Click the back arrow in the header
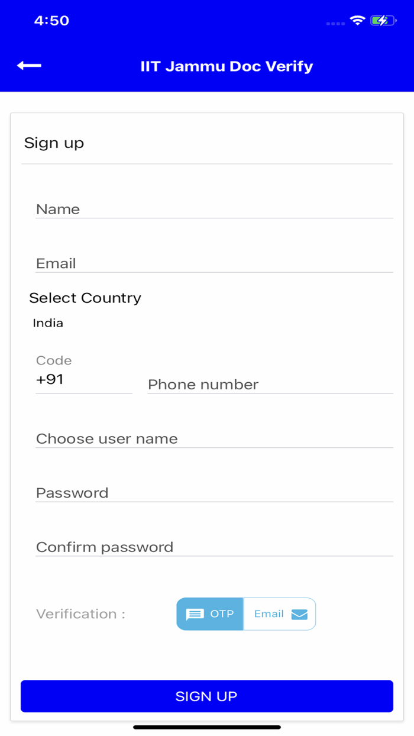Screen dimensions: 414x736 point(29,65)
